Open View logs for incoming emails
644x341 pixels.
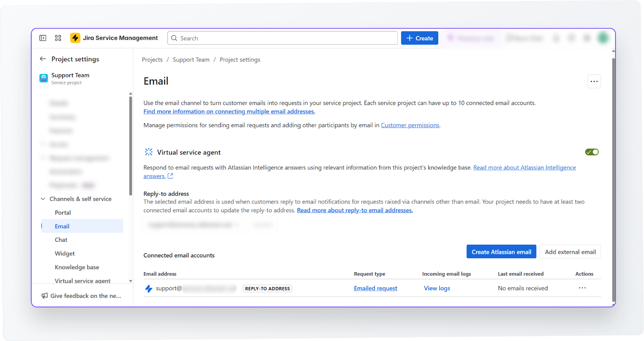pyautogui.click(x=437, y=288)
